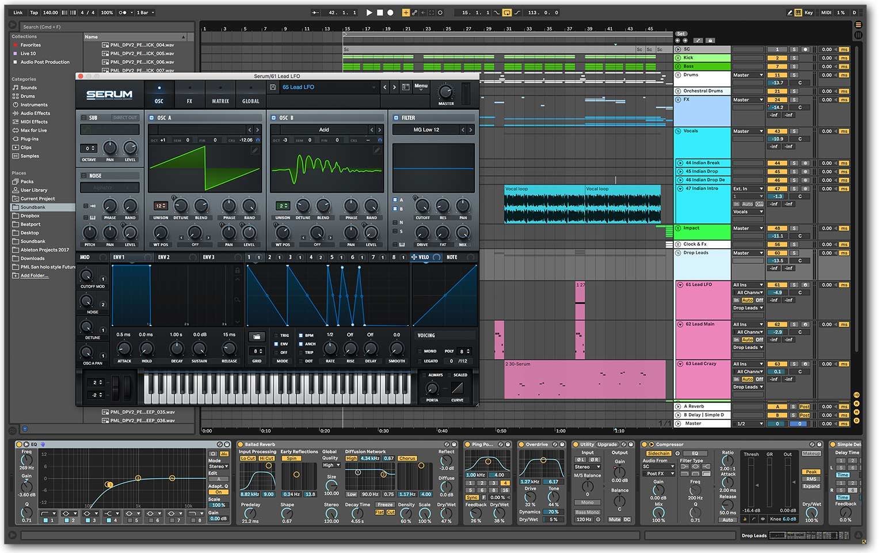
Task: Click the Link button
Action: [x=18, y=12]
